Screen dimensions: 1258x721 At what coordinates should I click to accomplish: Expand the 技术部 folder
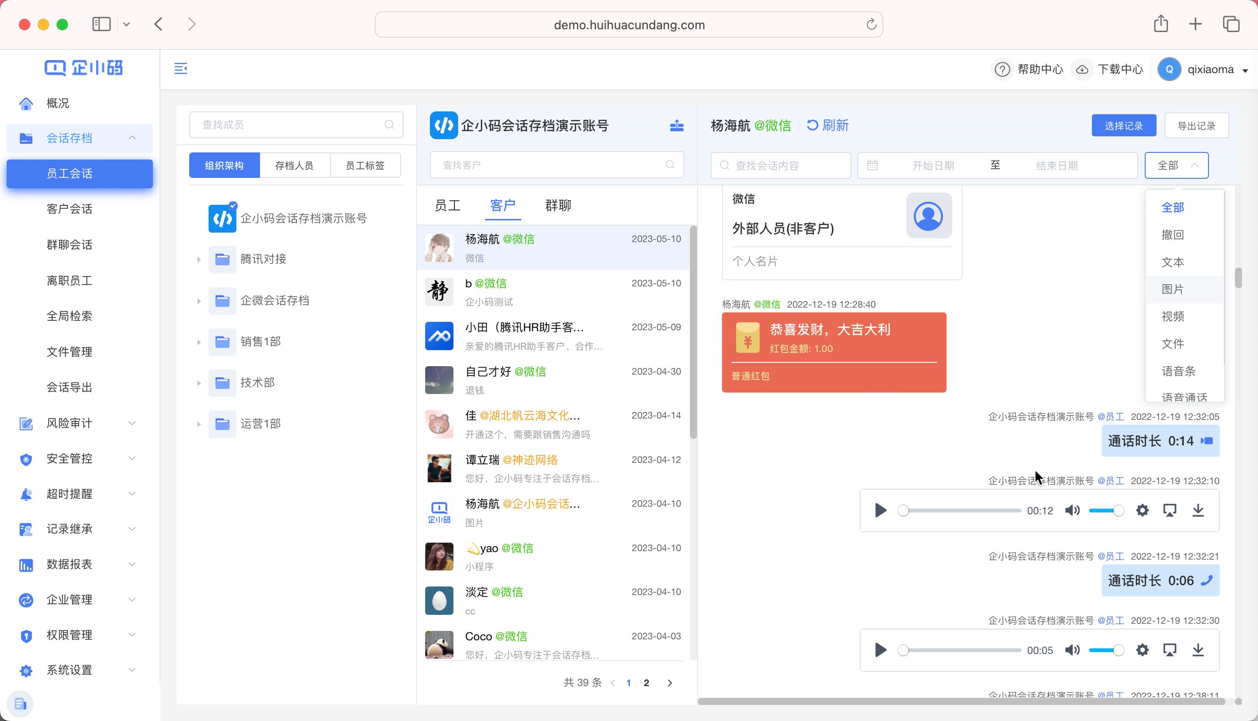(x=199, y=383)
